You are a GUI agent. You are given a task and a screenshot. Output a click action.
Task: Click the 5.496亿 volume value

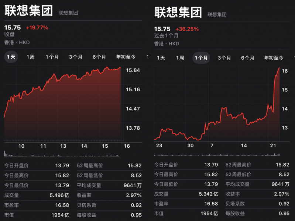[59, 196]
